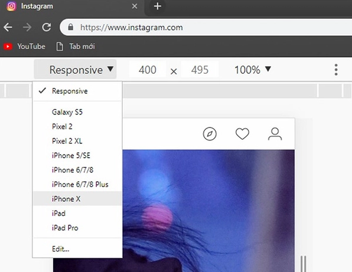Choose Pixel 2 XL device

click(x=77, y=141)
